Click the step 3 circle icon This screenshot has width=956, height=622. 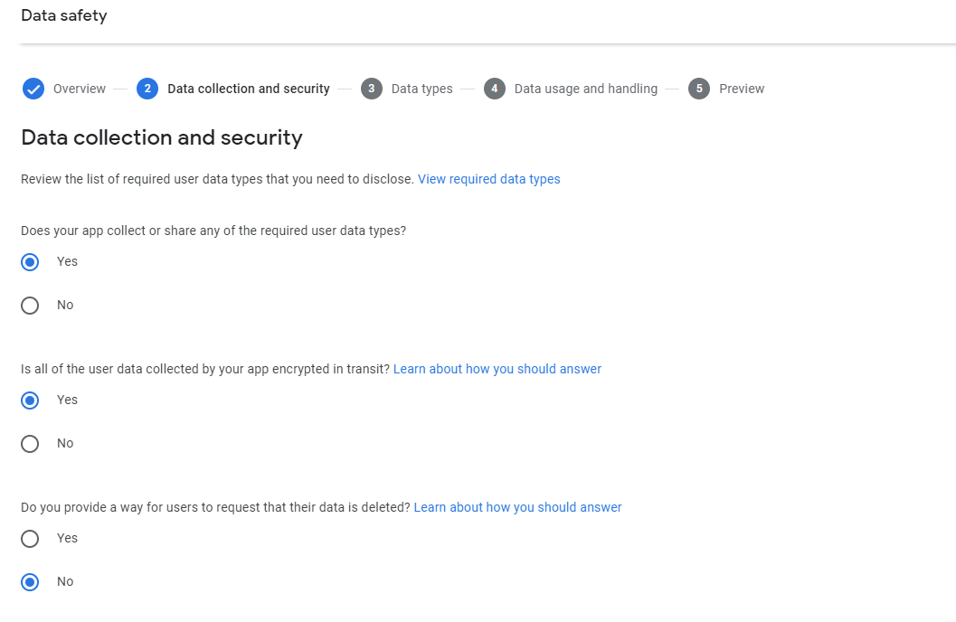[372, 89]
